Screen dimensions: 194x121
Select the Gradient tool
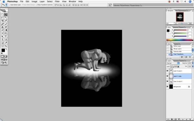[x=6, y=30]
